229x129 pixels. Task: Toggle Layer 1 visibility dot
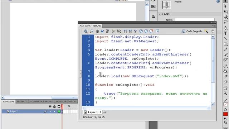[x=50, y=111]
